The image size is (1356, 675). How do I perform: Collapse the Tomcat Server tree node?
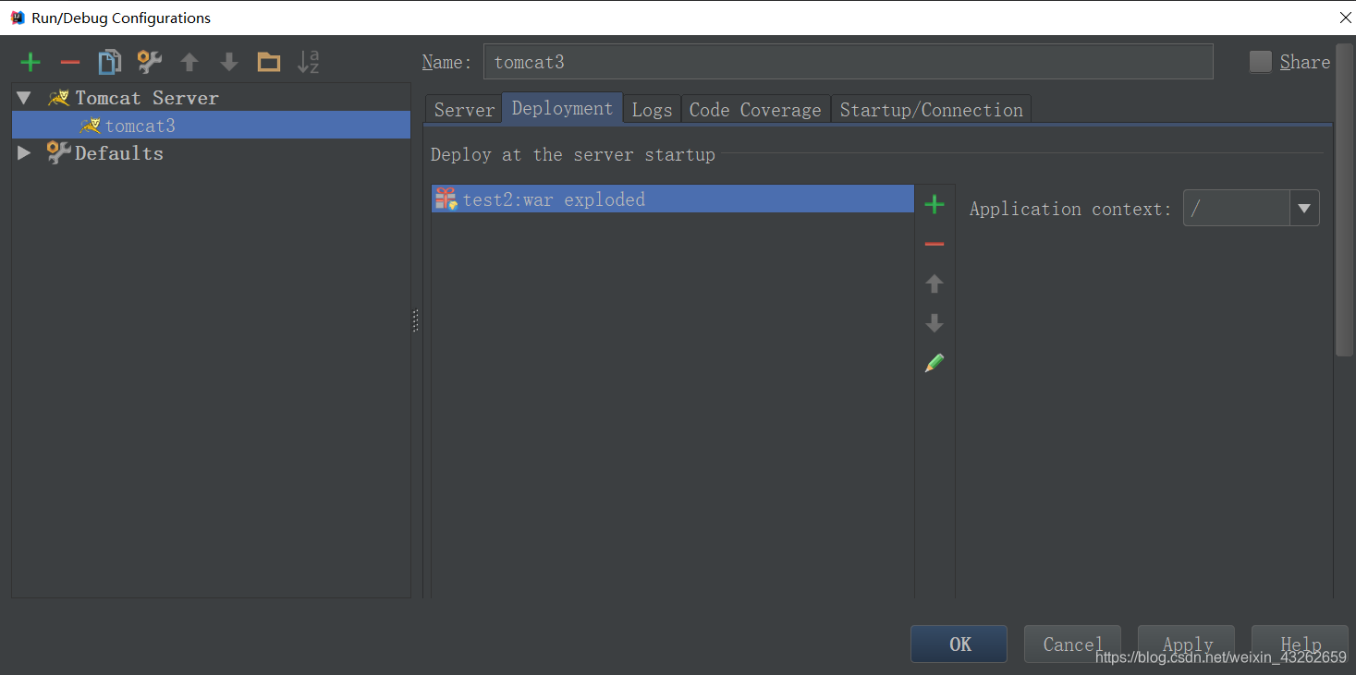[x=24, y=97]
